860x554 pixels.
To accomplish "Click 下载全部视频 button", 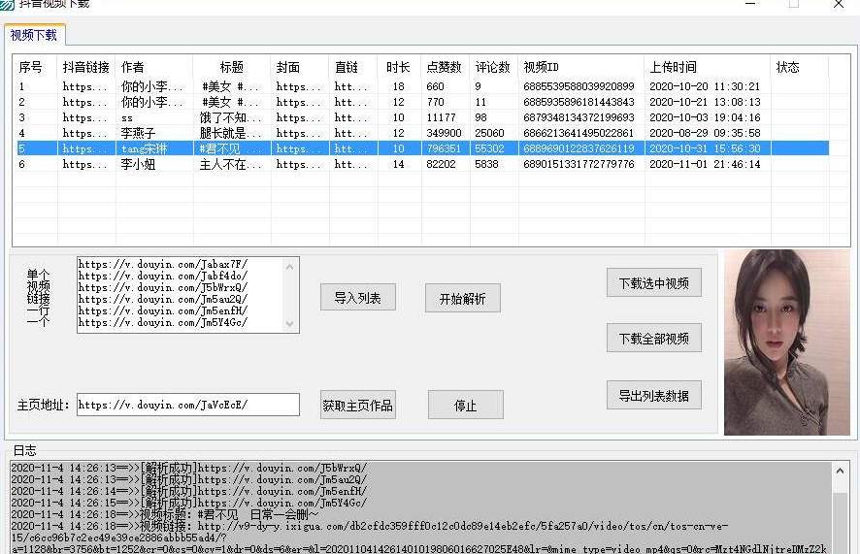I will 654,338.
